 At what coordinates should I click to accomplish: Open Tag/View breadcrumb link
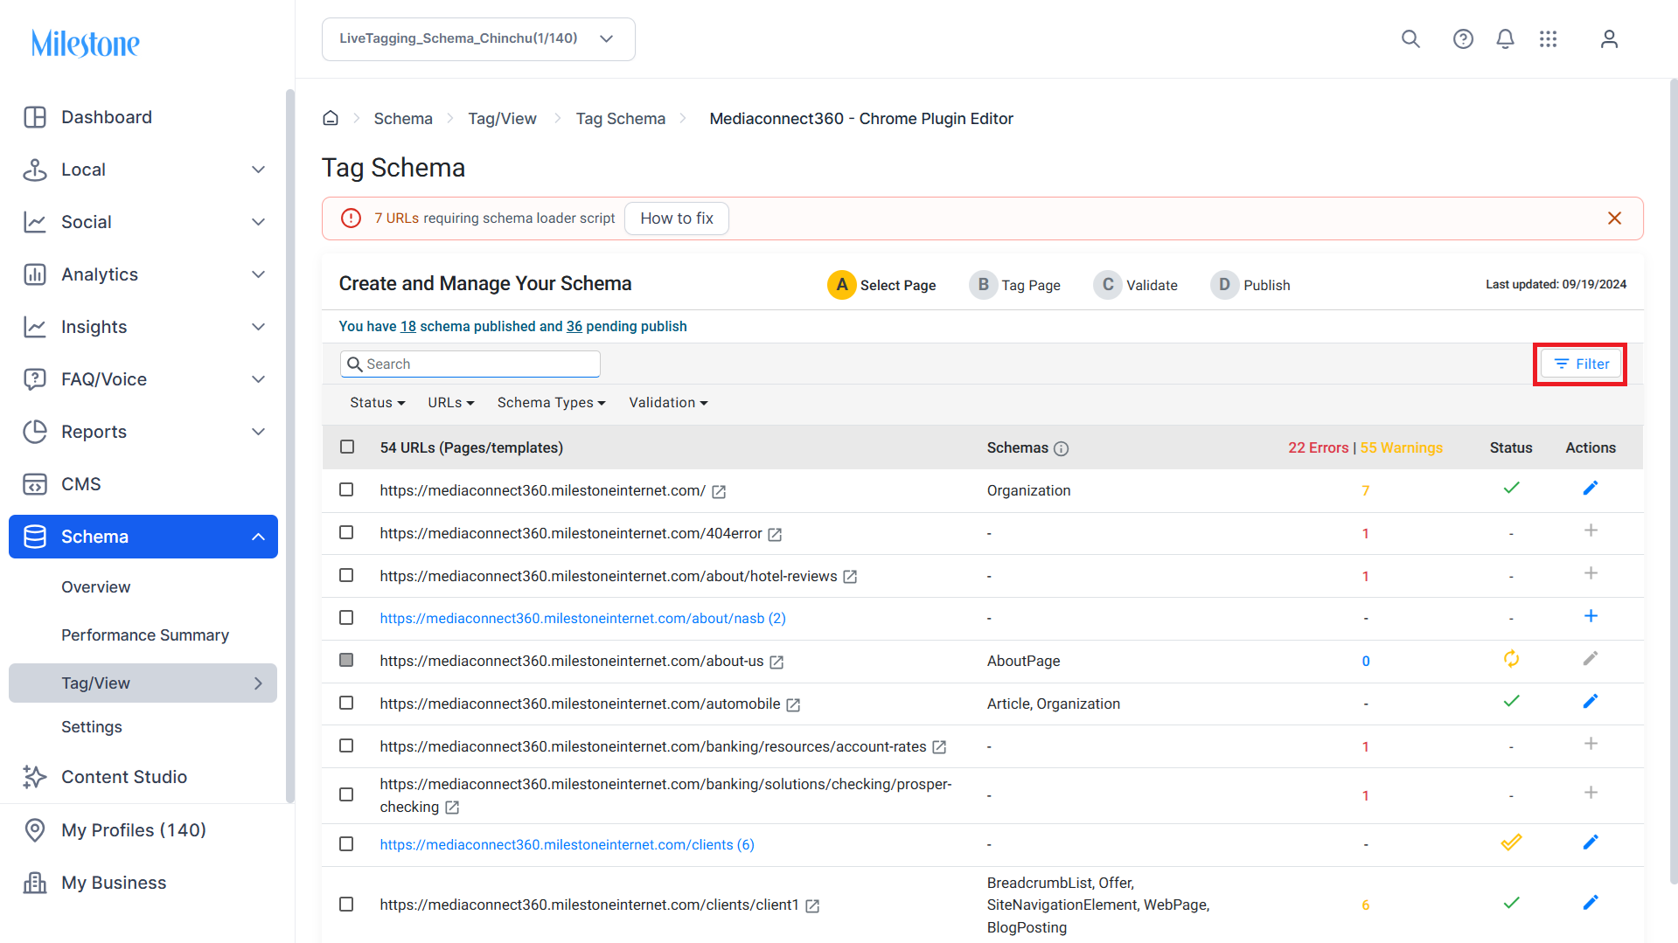point(502,119)
